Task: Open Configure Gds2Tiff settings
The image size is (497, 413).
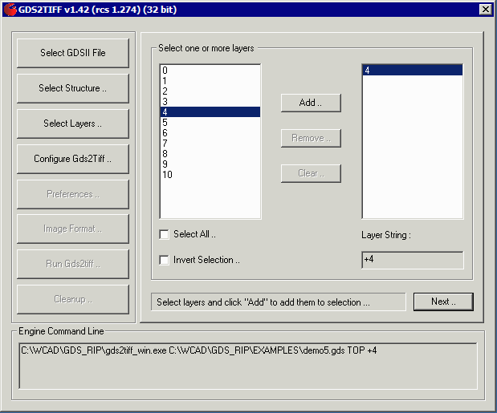Action: tap(73, 159)
